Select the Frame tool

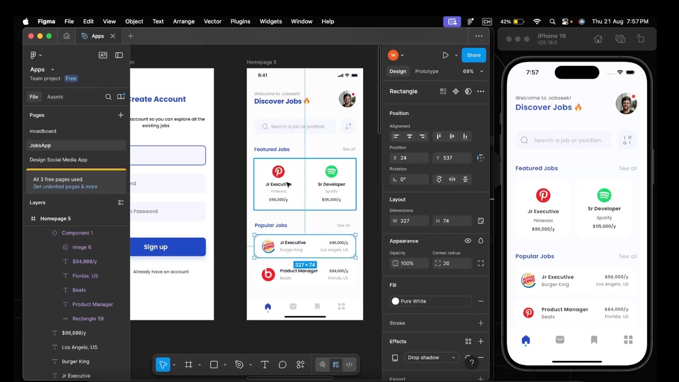[188, 364]
